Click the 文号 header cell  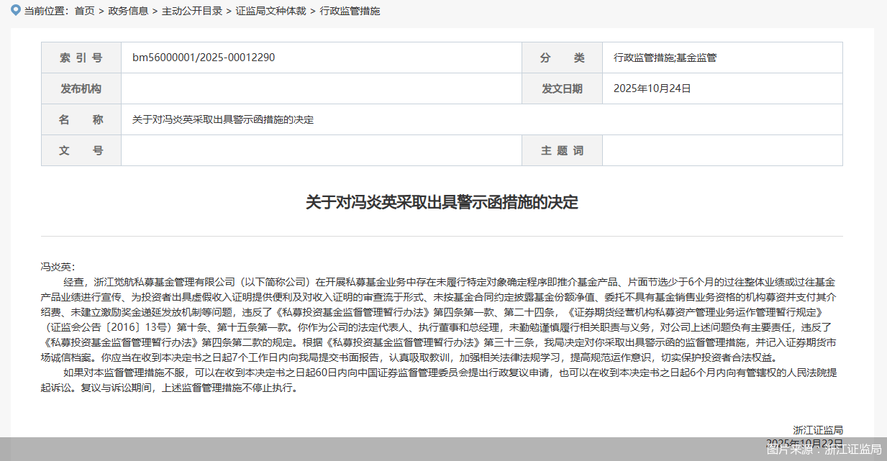[81, 151]
